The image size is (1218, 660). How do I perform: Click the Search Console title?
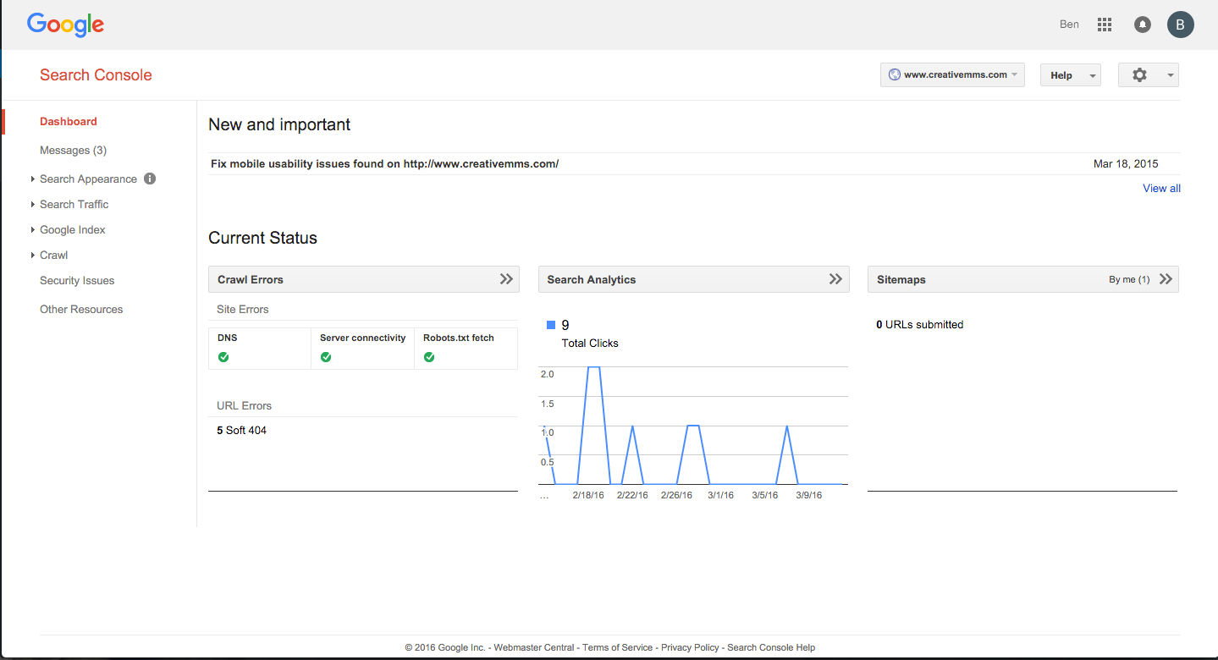(96, 74)
